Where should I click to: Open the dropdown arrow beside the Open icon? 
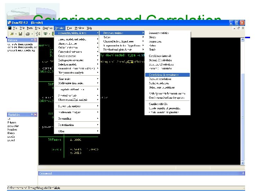coord(16,34)
